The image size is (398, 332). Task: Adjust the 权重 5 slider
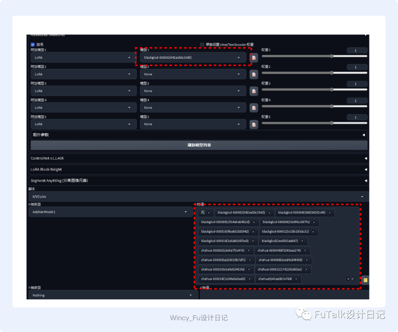click(x=314, y=123)
